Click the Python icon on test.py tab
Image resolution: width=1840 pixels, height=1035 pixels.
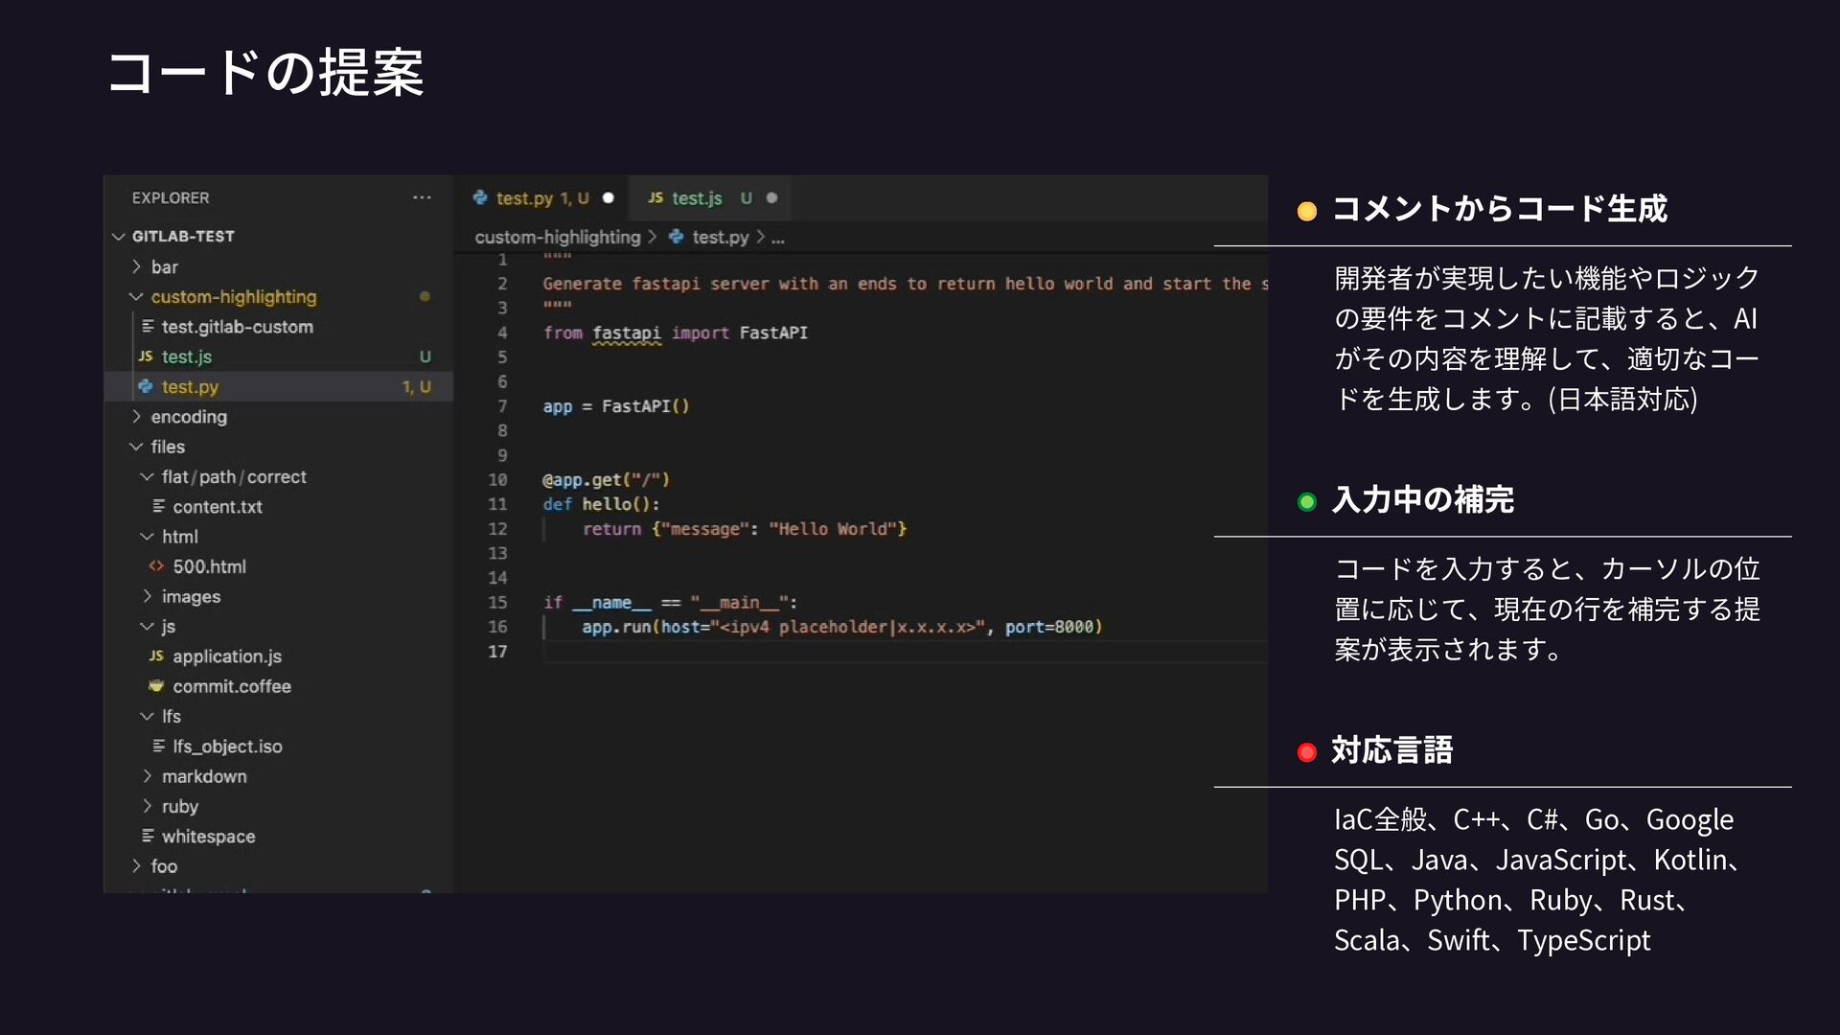[480, 197]
